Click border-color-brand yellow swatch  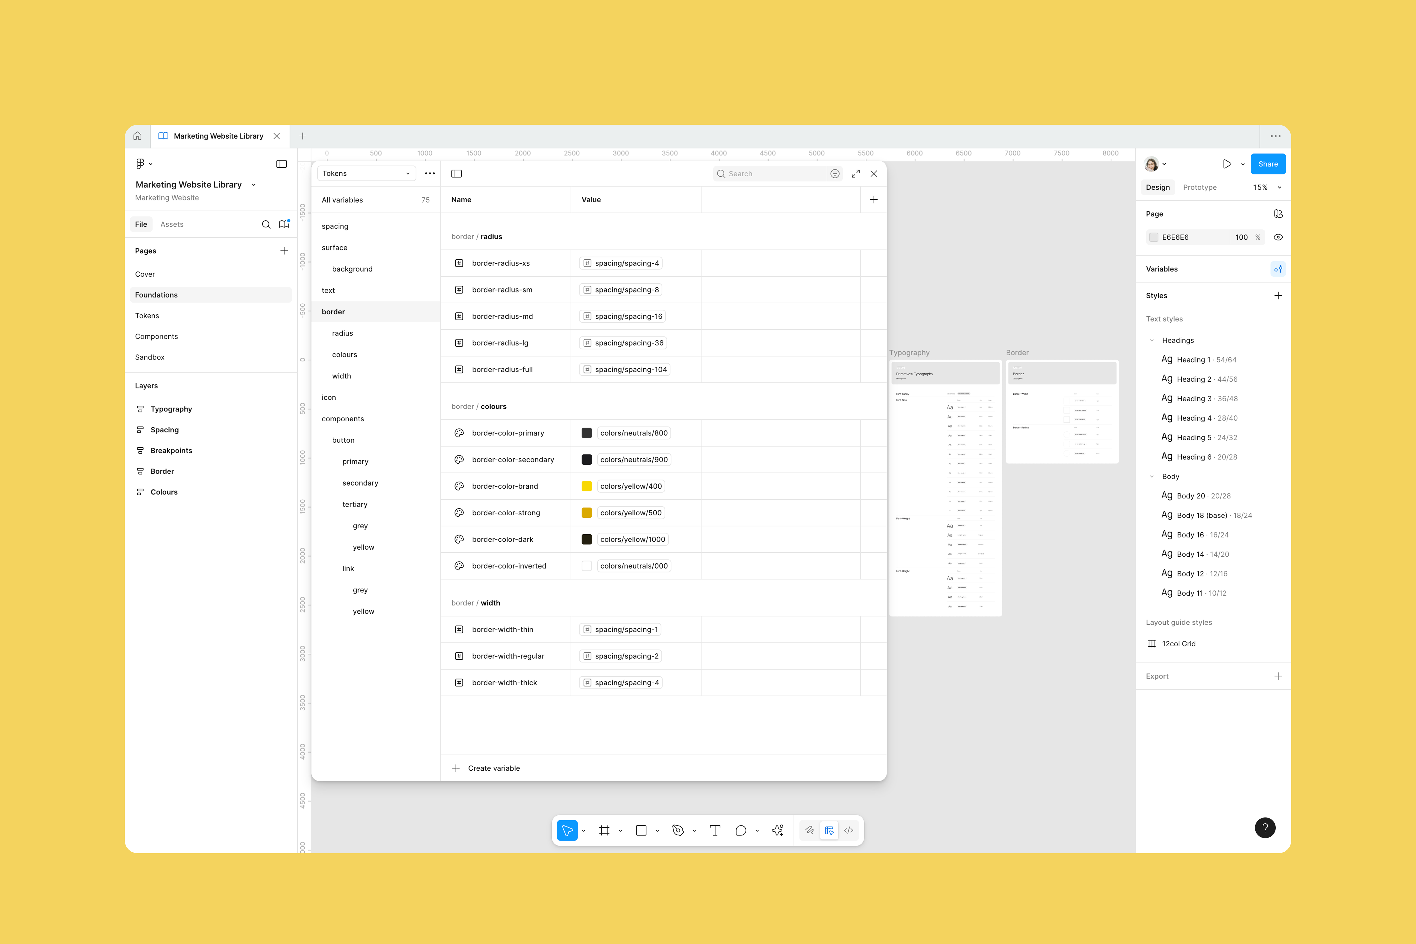pyautogui.click(x=586, y=486)
